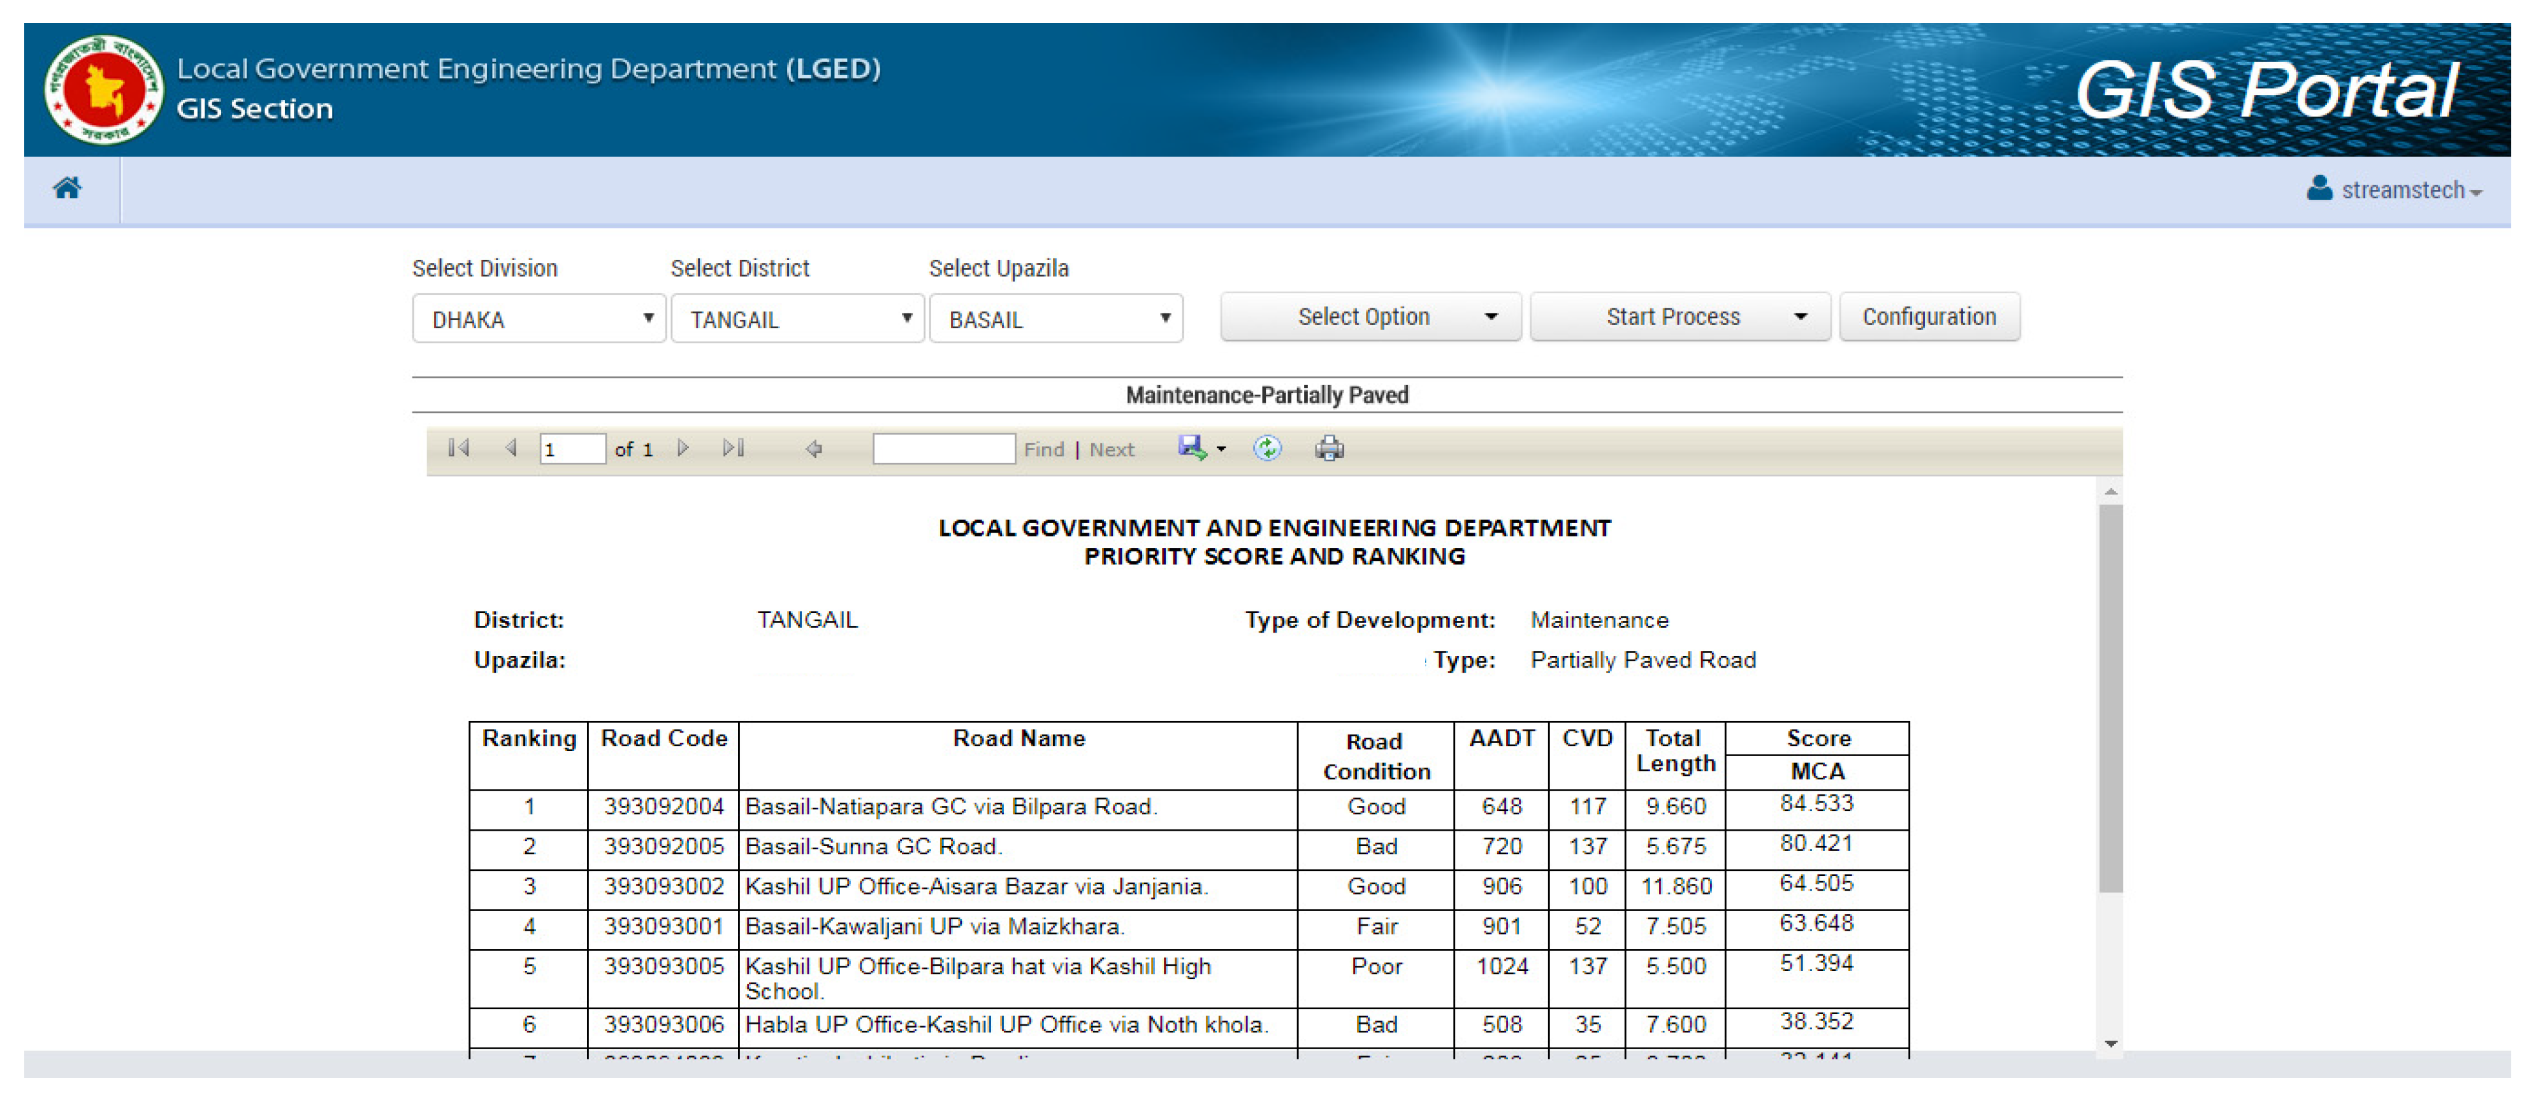The height and width of the screenshot is (1097, 2531).
Task: Open the Select Division dropdown
Action: (539, 319)
